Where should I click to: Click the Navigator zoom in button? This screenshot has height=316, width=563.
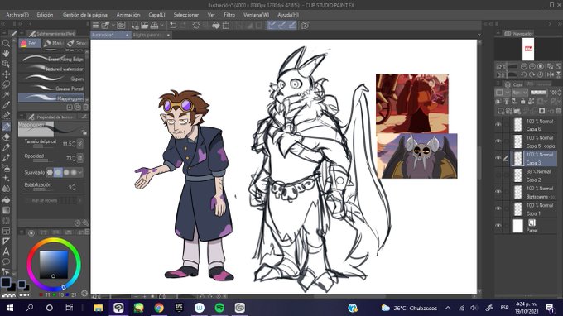(x=532, y=66)
